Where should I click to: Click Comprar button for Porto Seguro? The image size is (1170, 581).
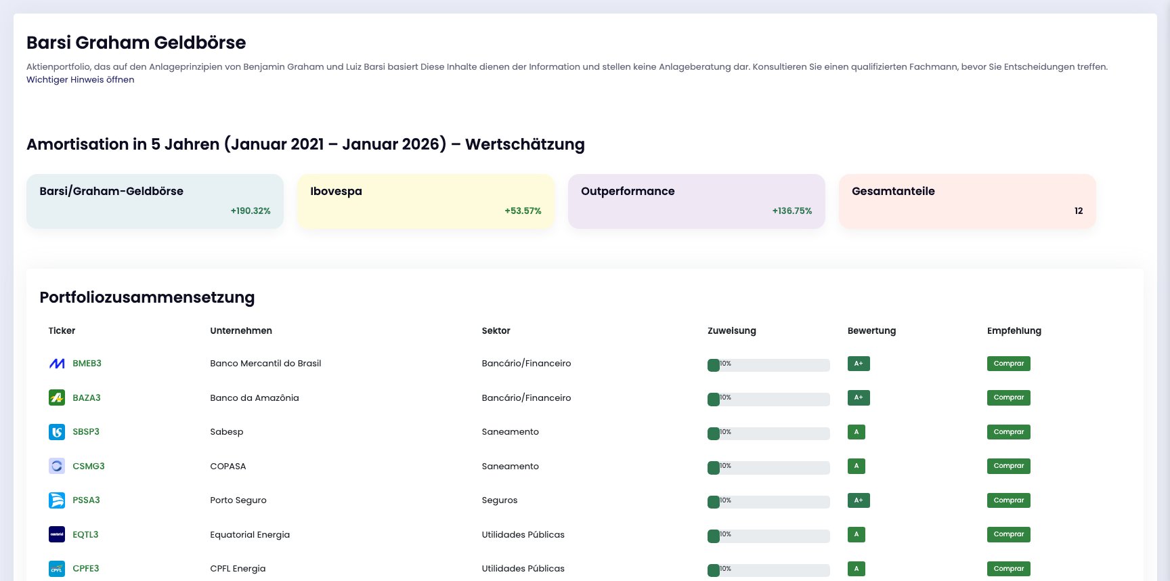coord(1009,500)
